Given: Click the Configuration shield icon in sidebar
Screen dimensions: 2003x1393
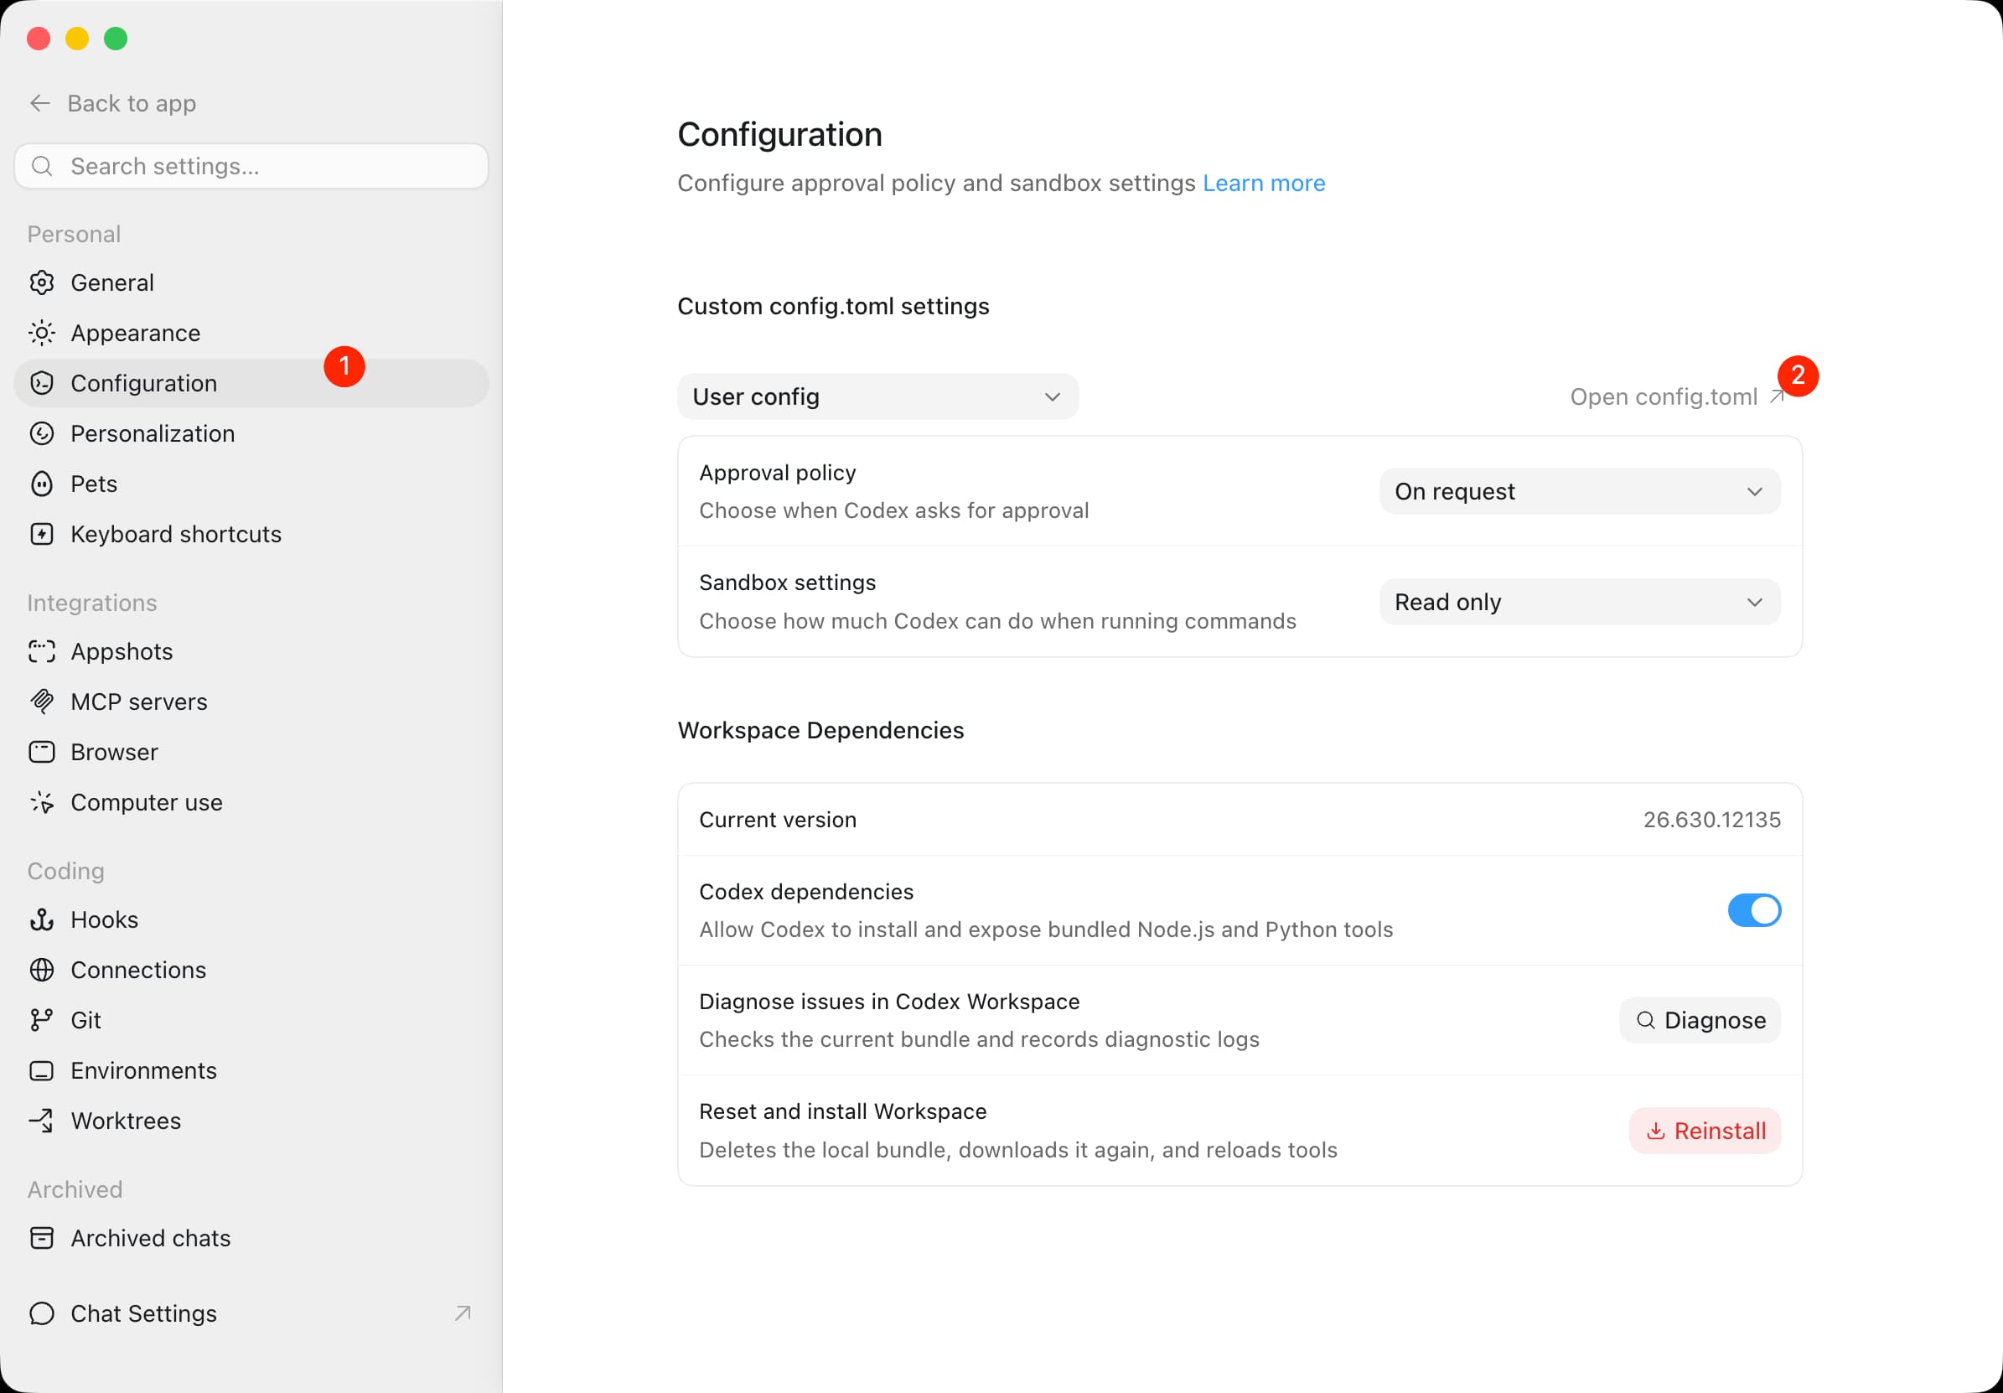Looking at the screenshot, I should [42, 383].
